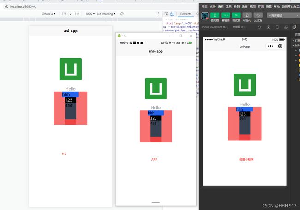Open the 转到 menu in WeChat DevTools

point(236,6)
